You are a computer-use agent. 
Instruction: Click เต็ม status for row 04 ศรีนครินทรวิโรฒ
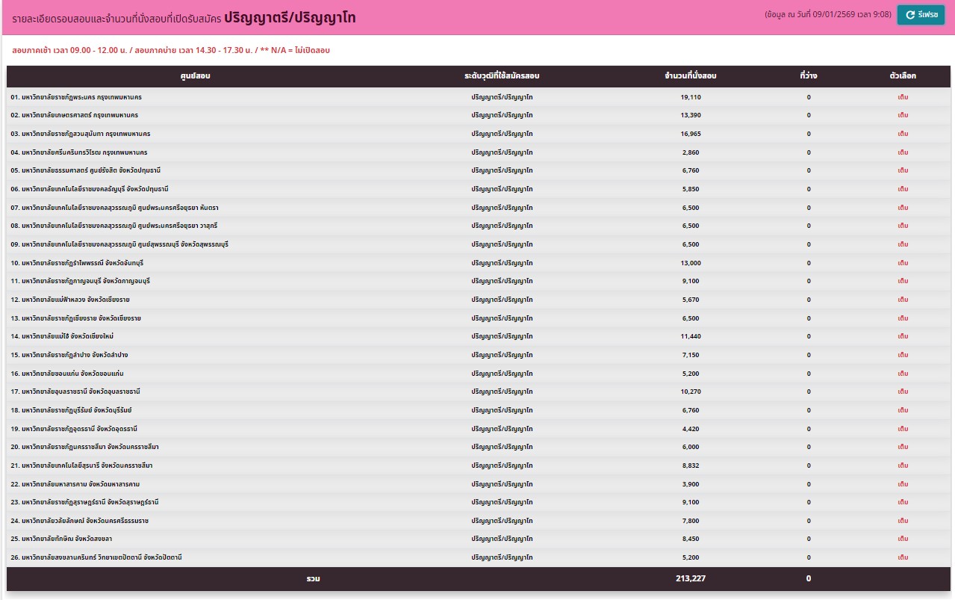click(903, 152)
